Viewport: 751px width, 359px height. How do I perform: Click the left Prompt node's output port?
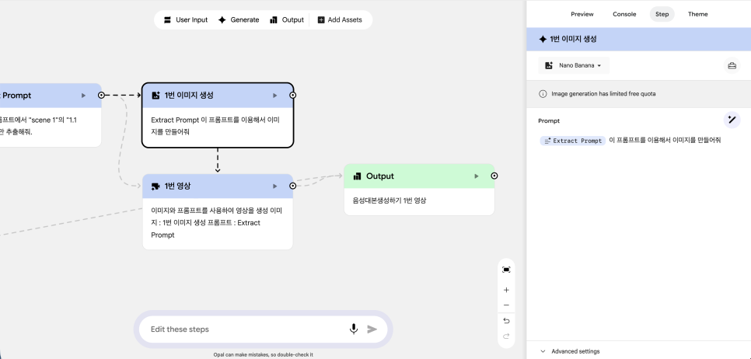click(101, 96)
